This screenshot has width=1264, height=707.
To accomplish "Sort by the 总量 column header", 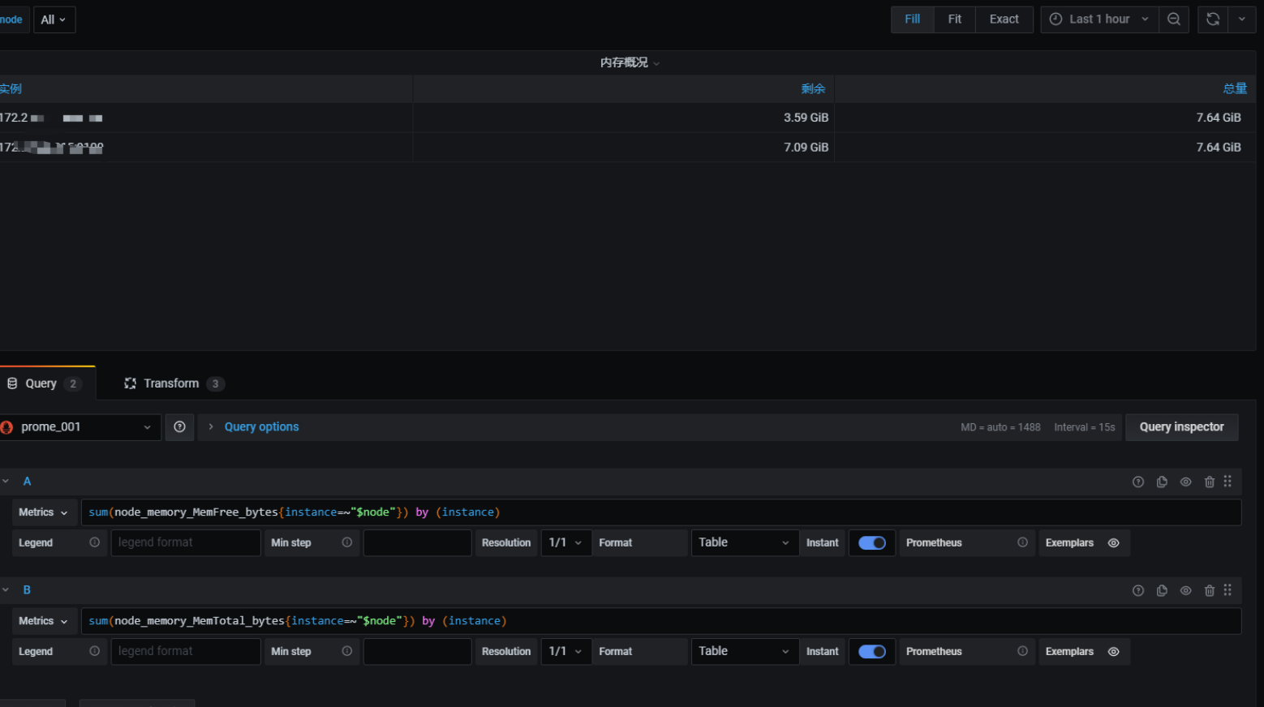I will point(1235,89).
